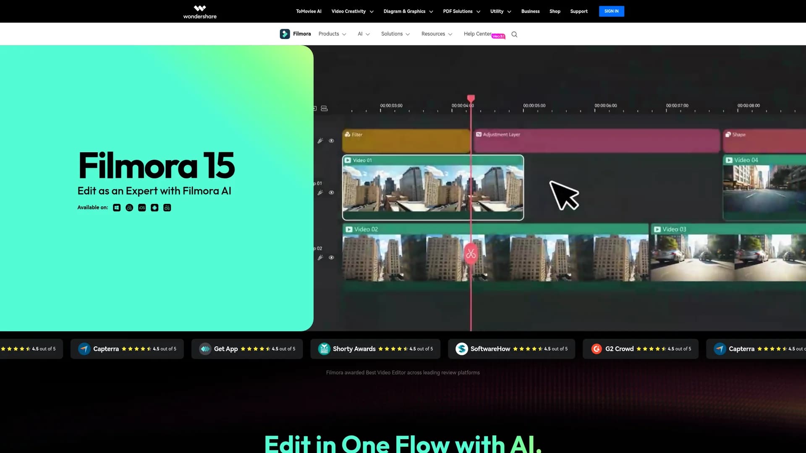This screenshot has height=453, width=806.
Task: Open the AI dropdown menu
Action: coord(364,34)
